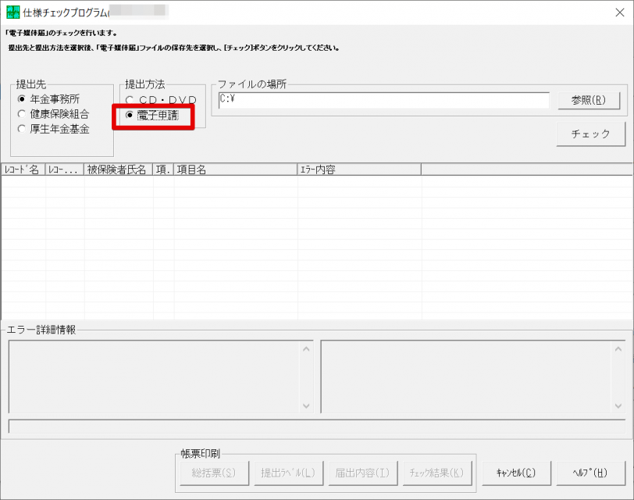Image resolution: width=634 pixels, height=500 pixels.
Task: Sort by 被保険者氏名 column header
Action: click(x=118, y=170)
